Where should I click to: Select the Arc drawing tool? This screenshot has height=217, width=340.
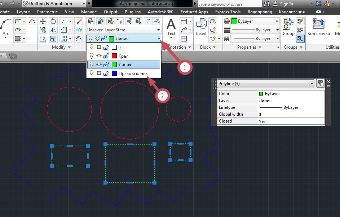[6, 28]
